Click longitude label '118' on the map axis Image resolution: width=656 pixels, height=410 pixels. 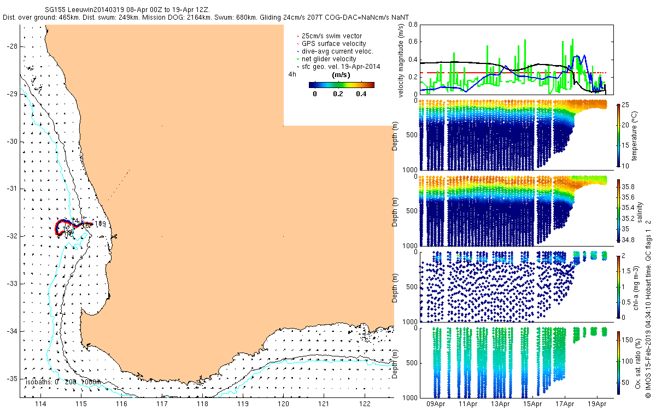(x=202, y=404)
